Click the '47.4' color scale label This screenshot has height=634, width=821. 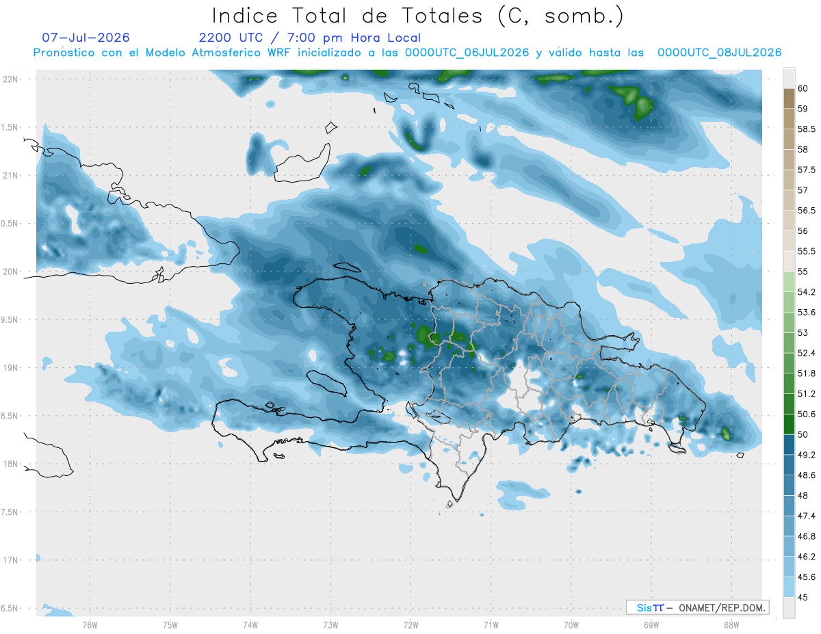tap(806, 516)
